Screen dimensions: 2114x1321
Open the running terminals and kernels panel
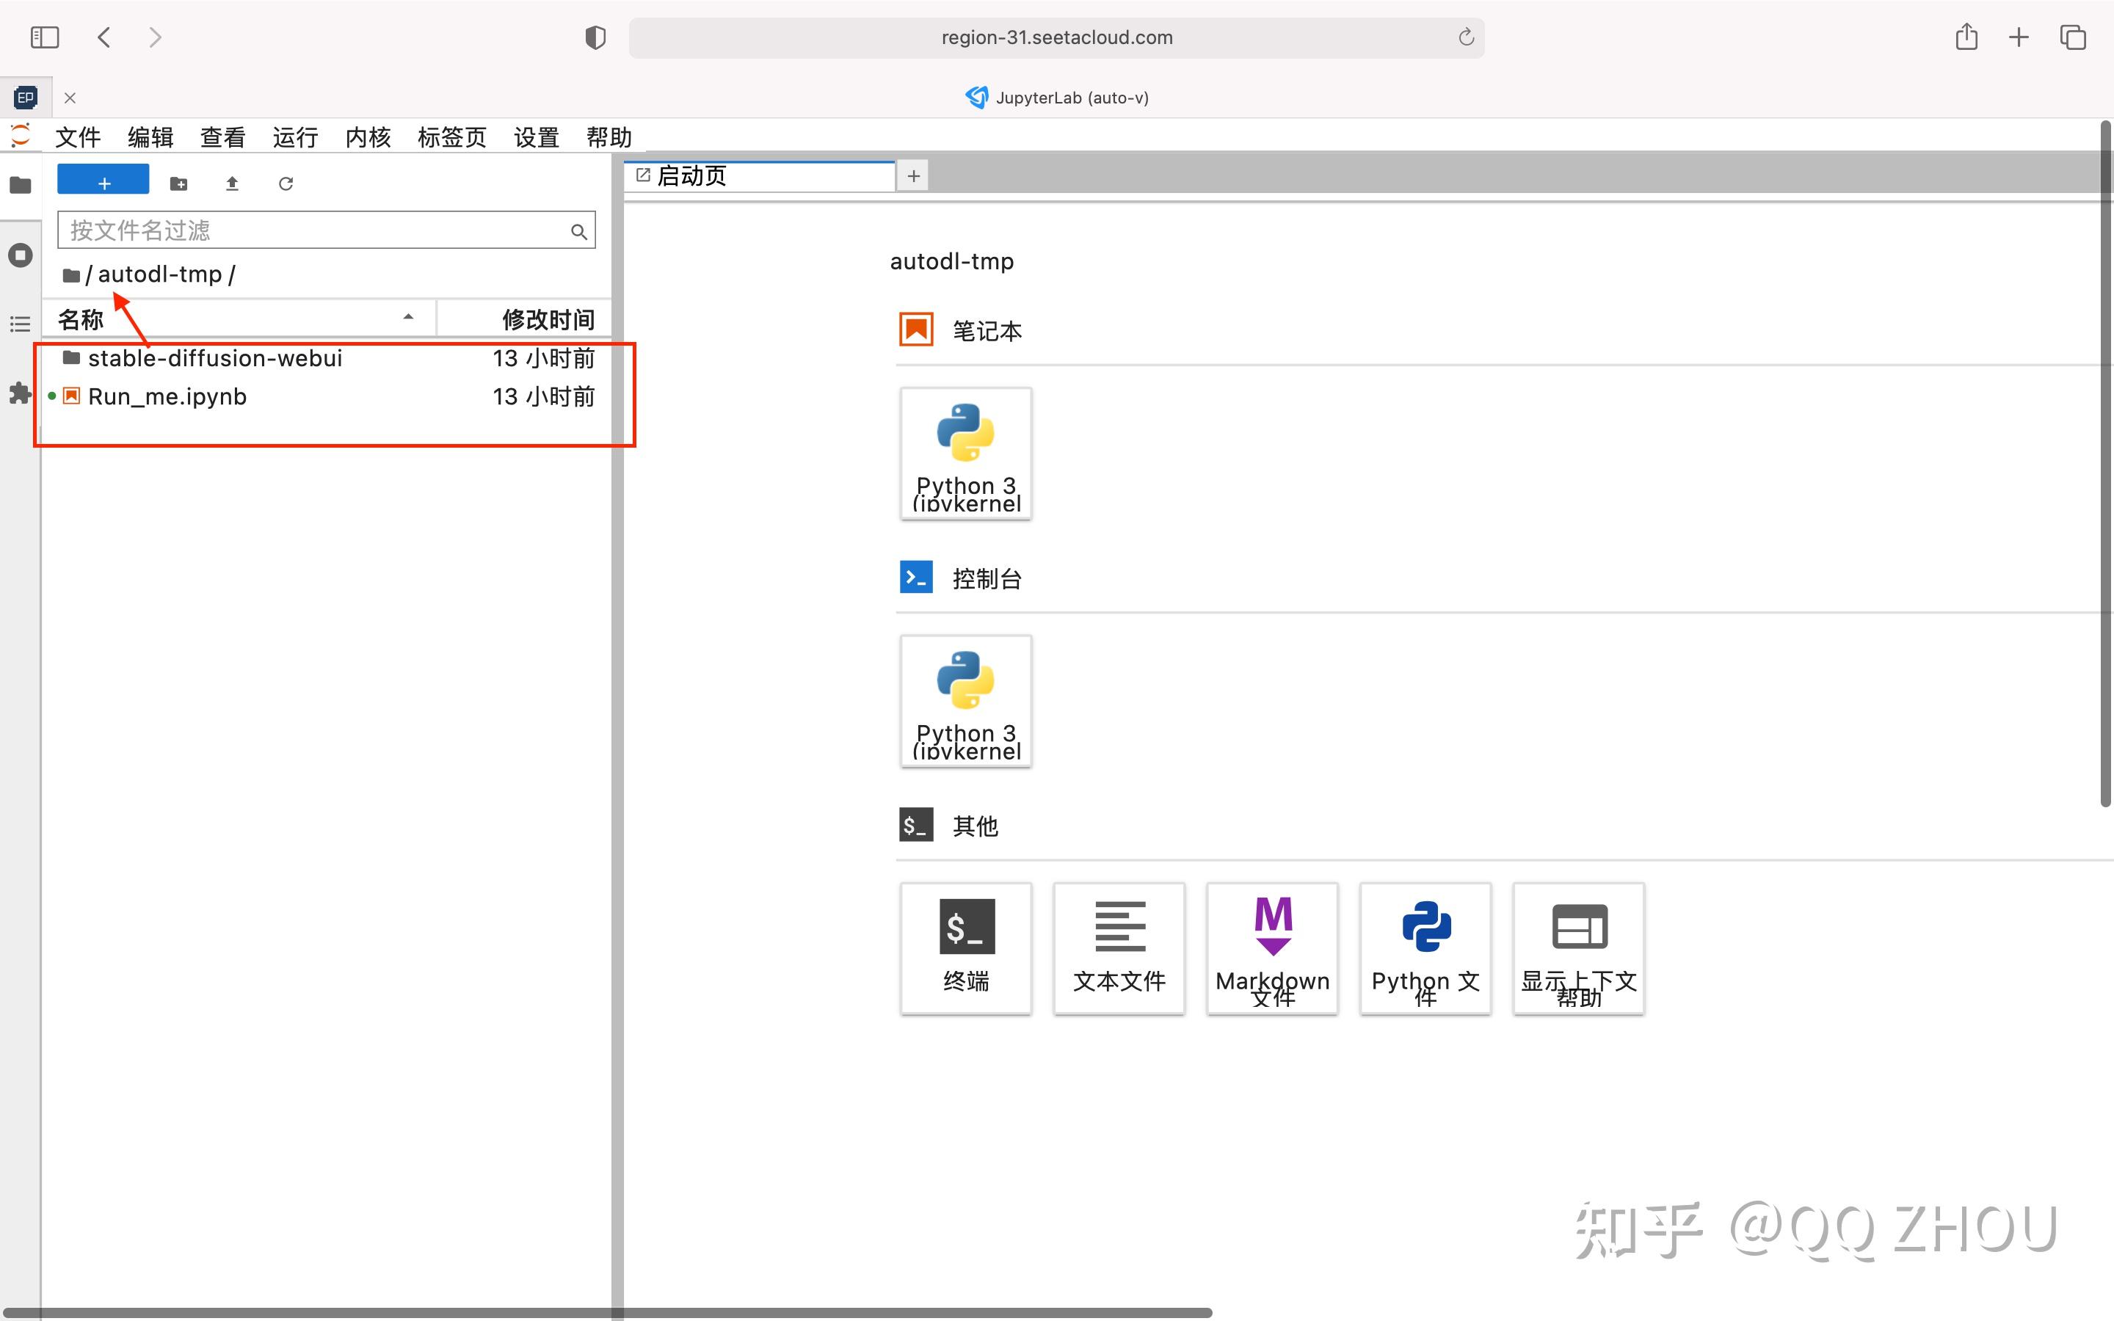pos(20,255)
